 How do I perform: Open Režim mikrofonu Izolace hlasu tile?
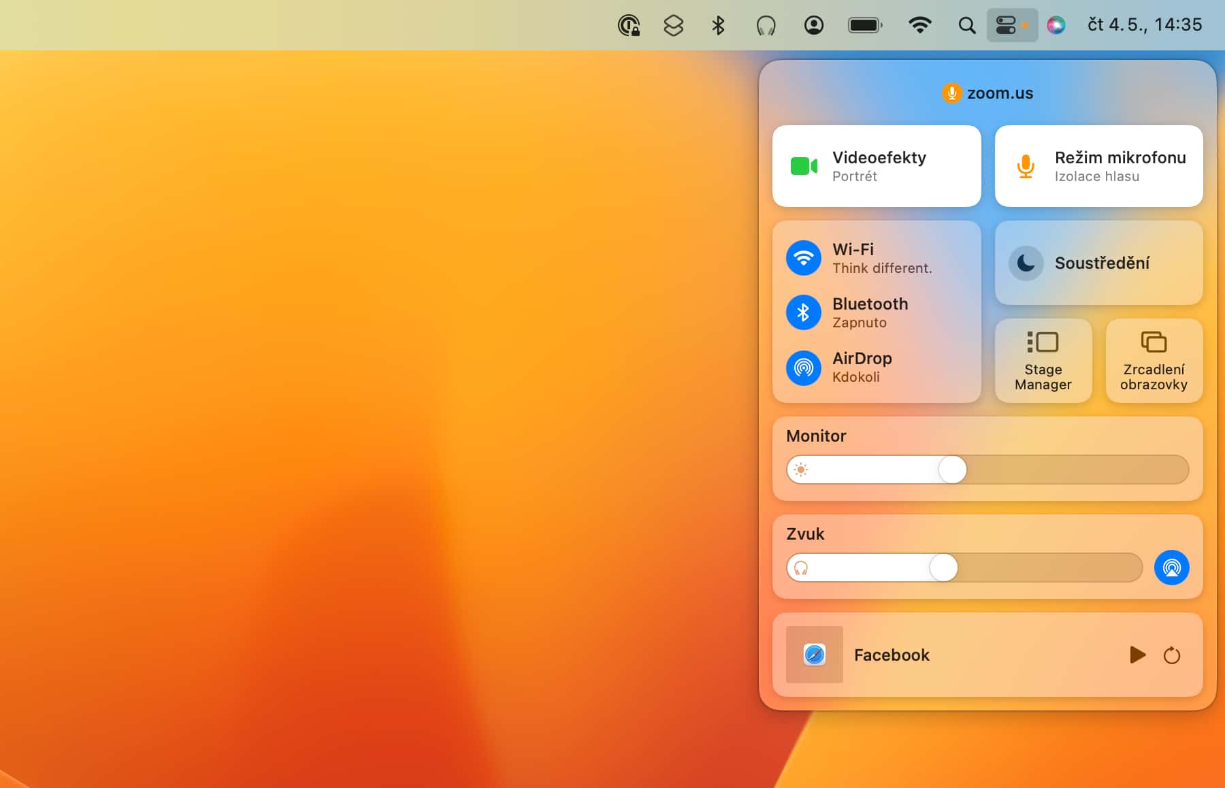(x=1099, y=166)
